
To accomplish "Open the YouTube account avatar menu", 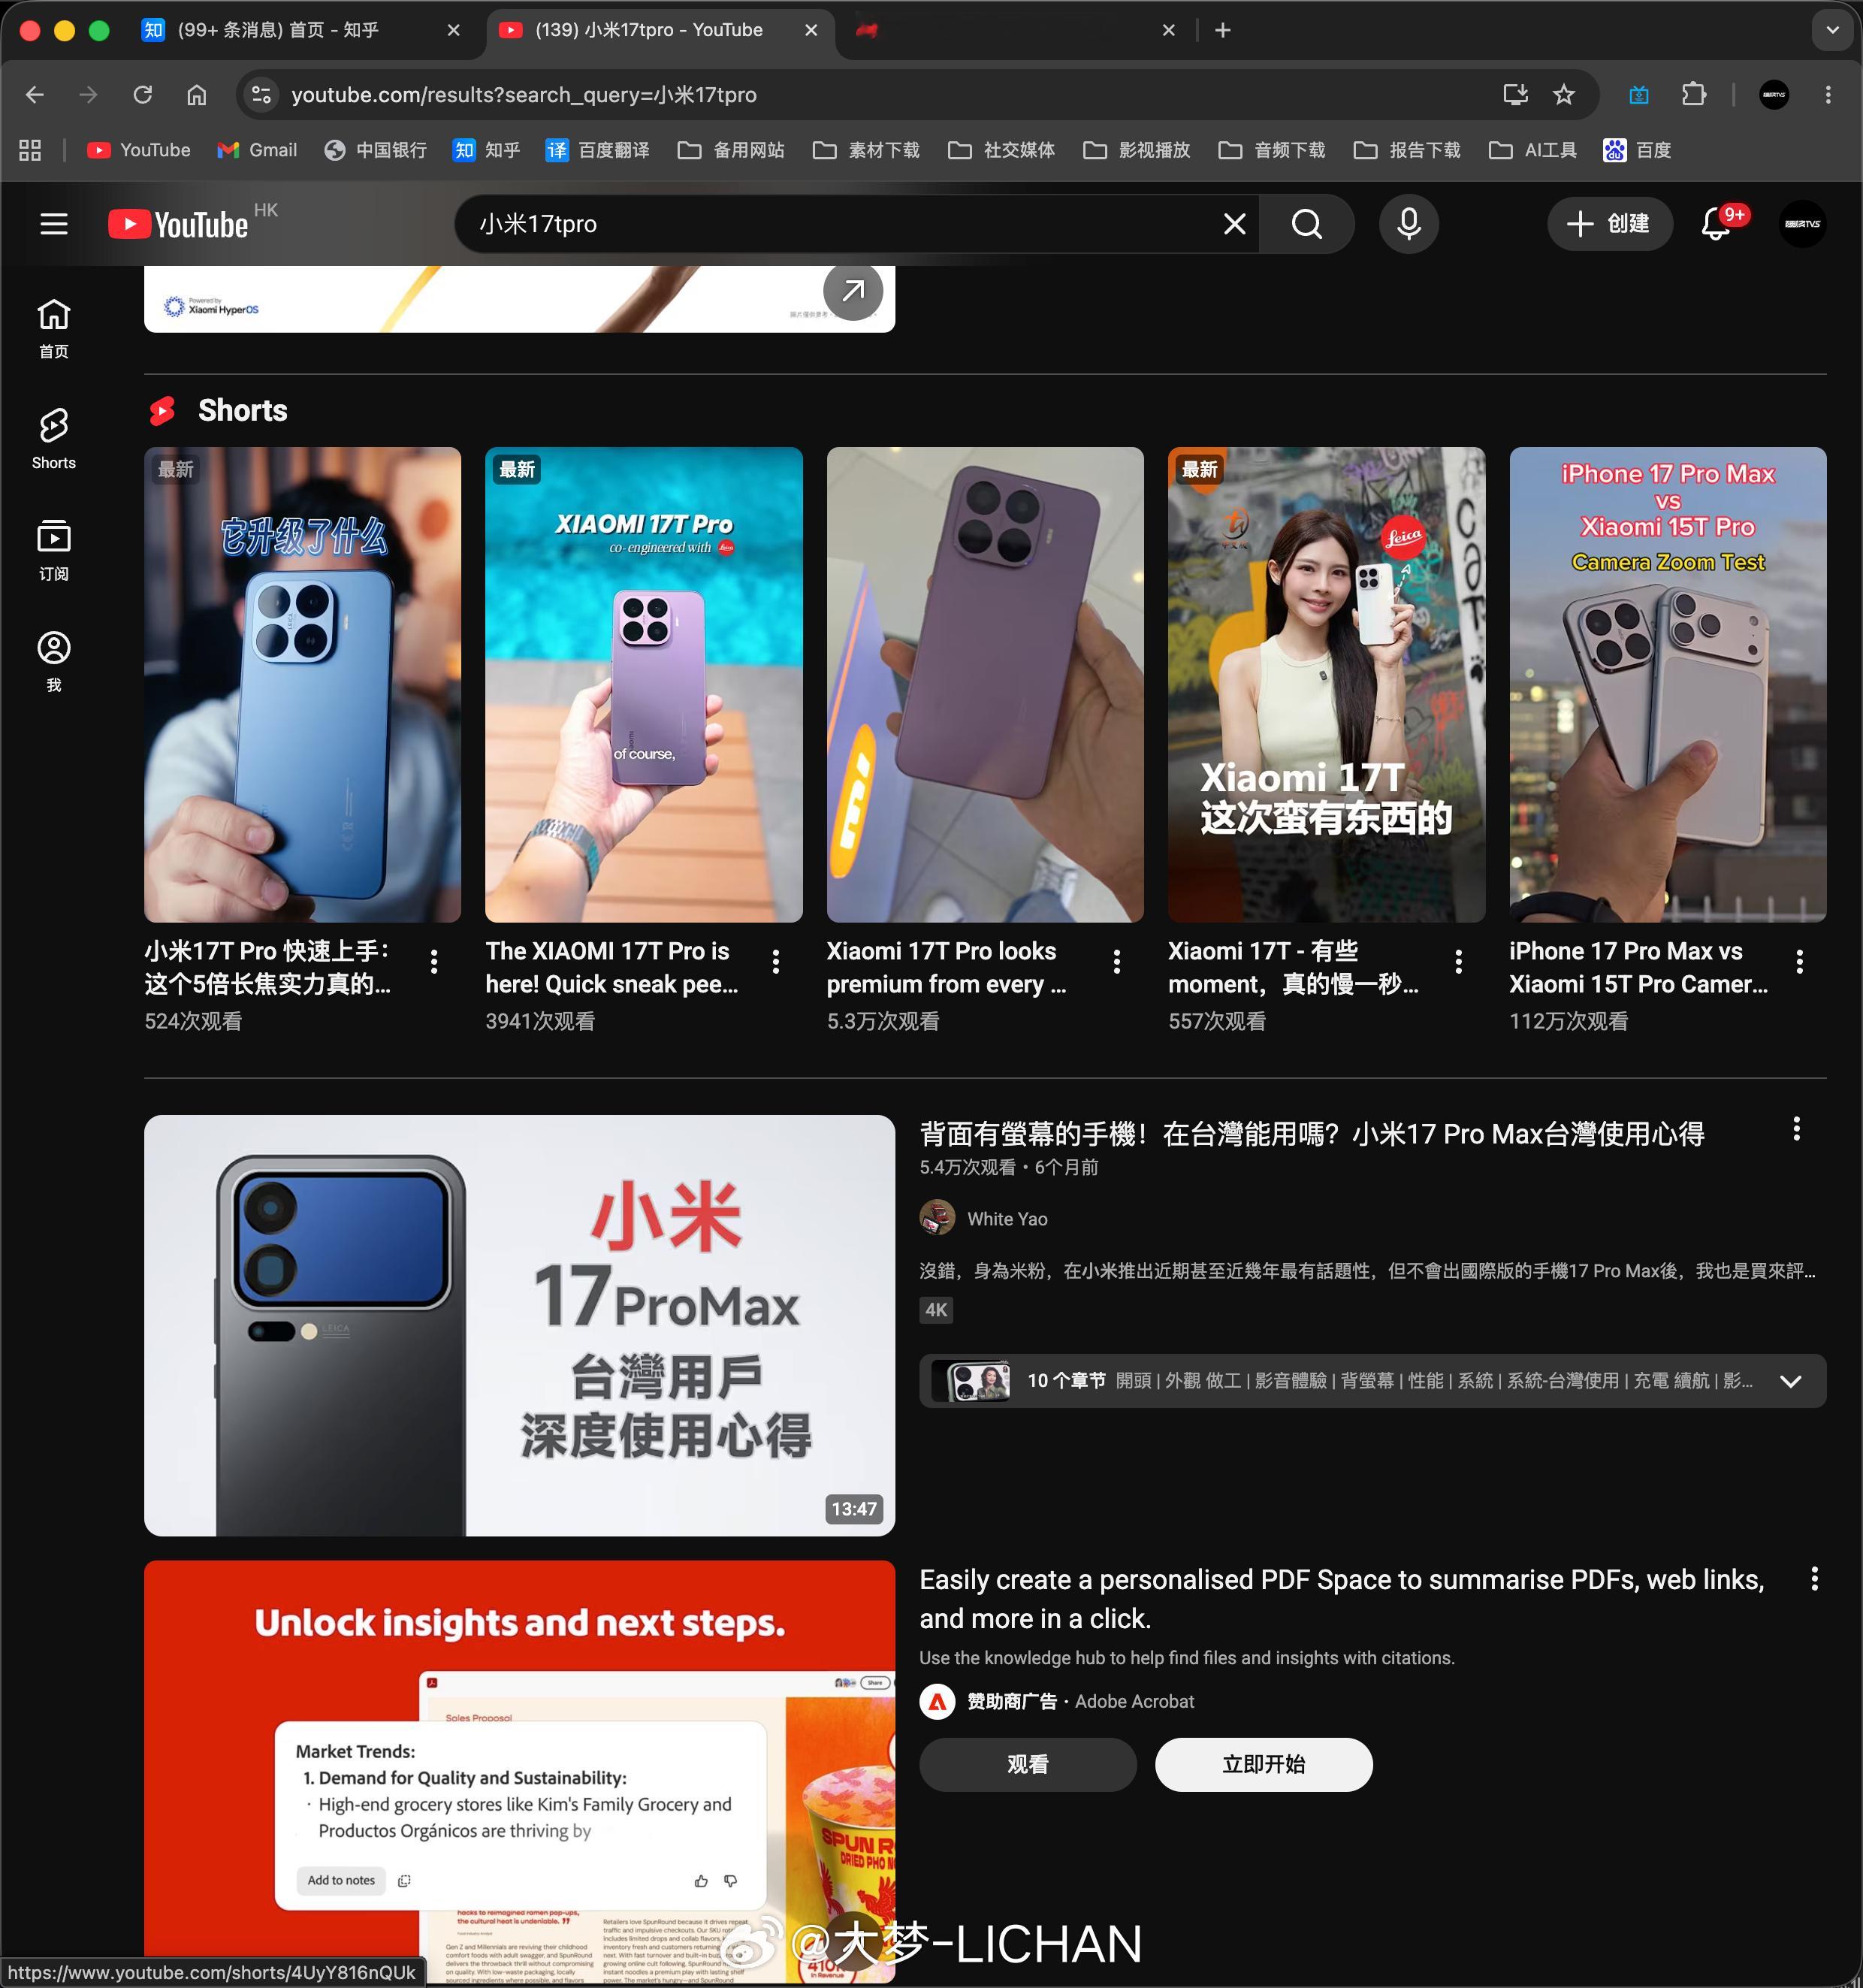I will click(1802, 224).
